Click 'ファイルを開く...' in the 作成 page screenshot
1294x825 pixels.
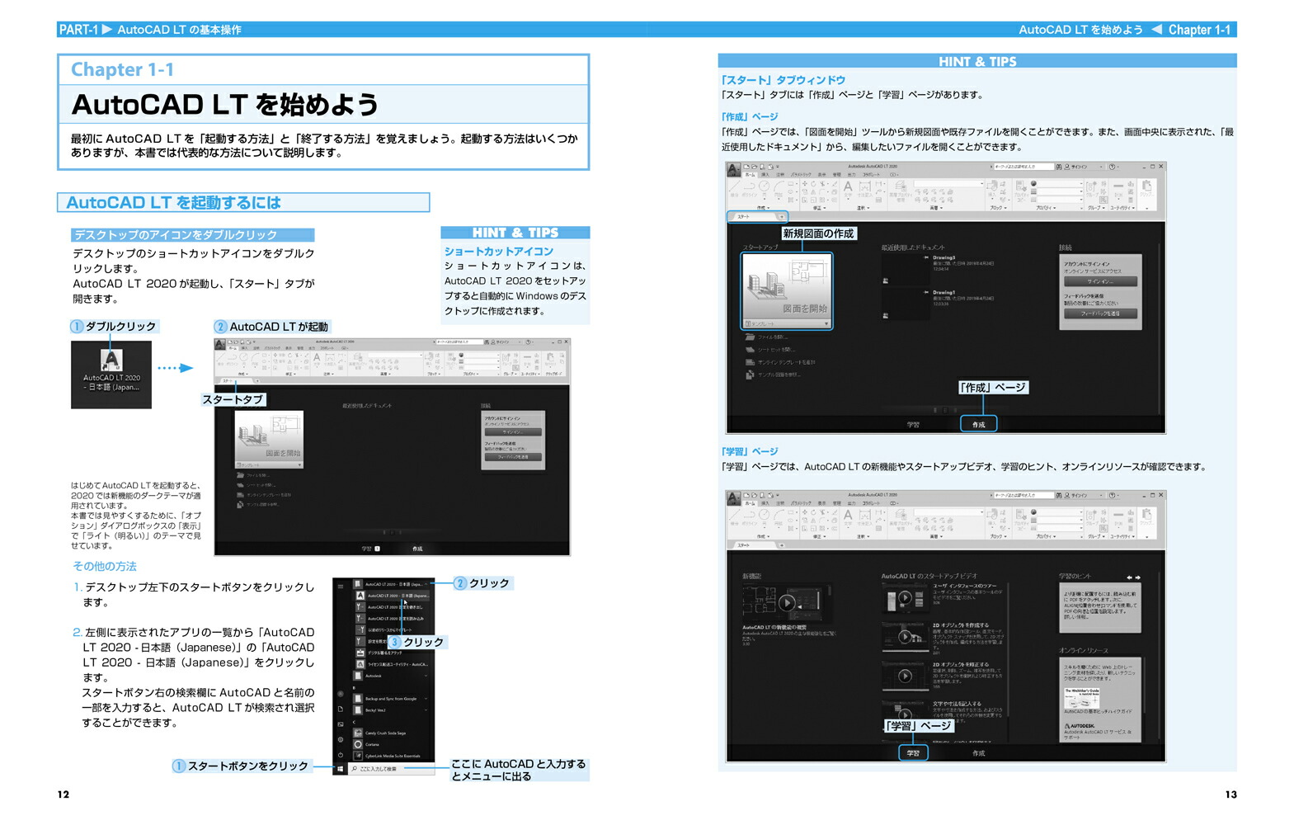pos(766,337)
